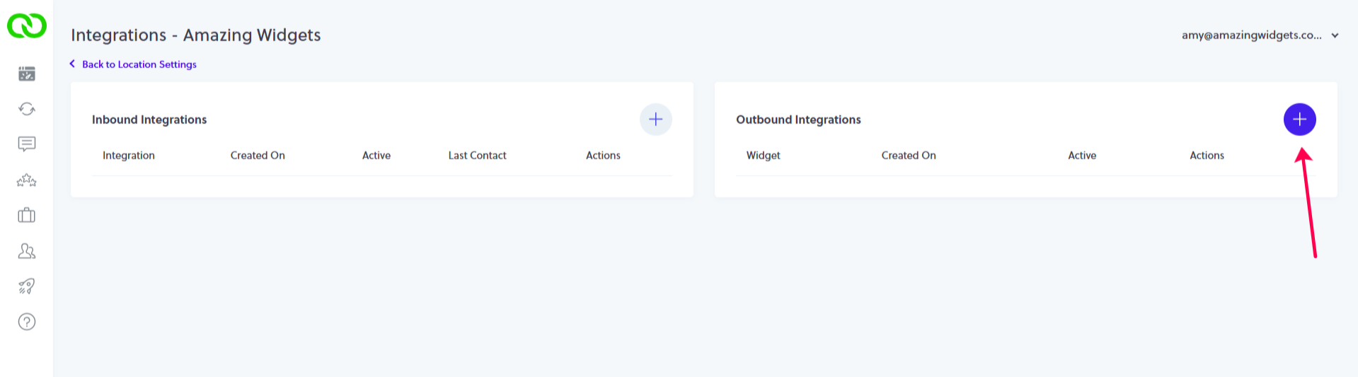Select the briefcase icon in sidebar
This screenshot has width=1358, height=377.
click(x=27, y=215)
